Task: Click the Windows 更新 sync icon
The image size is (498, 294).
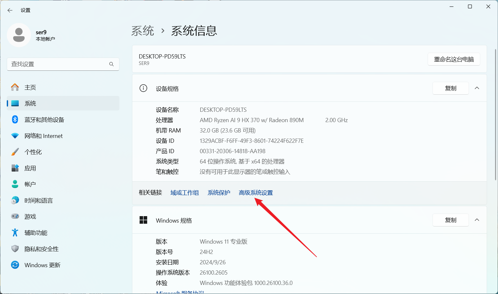Action: 15,265
